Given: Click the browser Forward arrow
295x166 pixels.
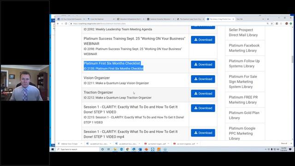Looking at the screenshot, I should coord(62,24).
